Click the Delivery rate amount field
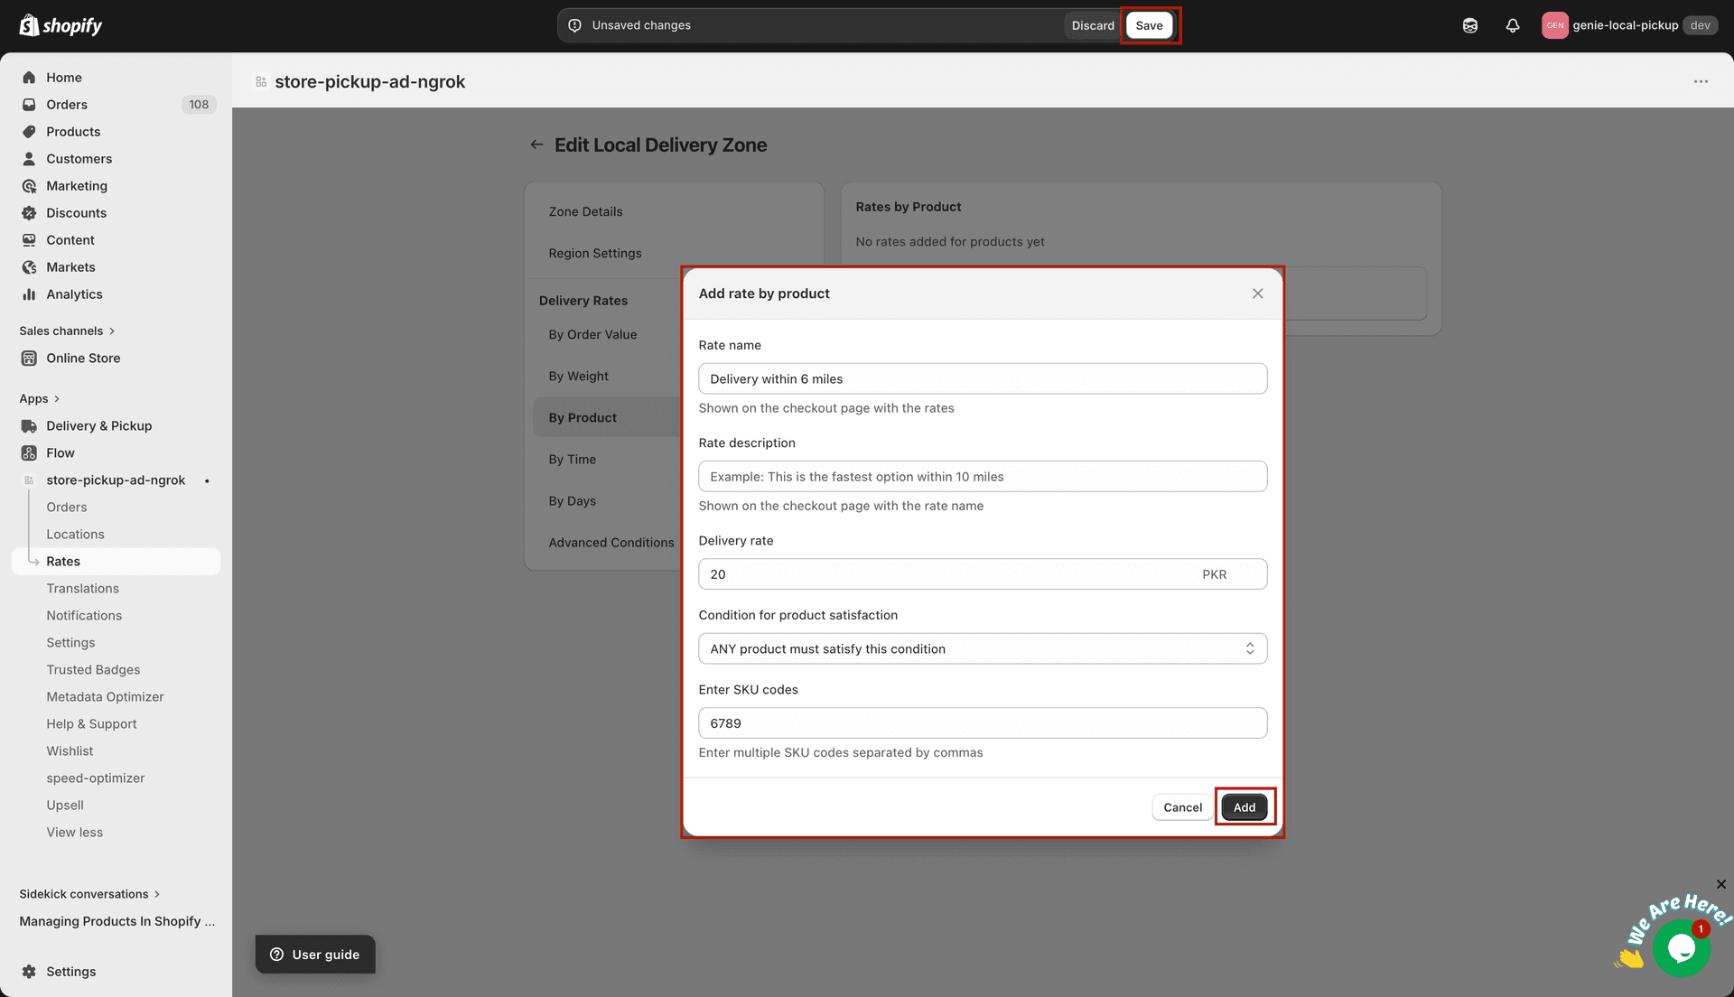The height and width of the screenshot is (997, 1734). click(x=983, y=573)
